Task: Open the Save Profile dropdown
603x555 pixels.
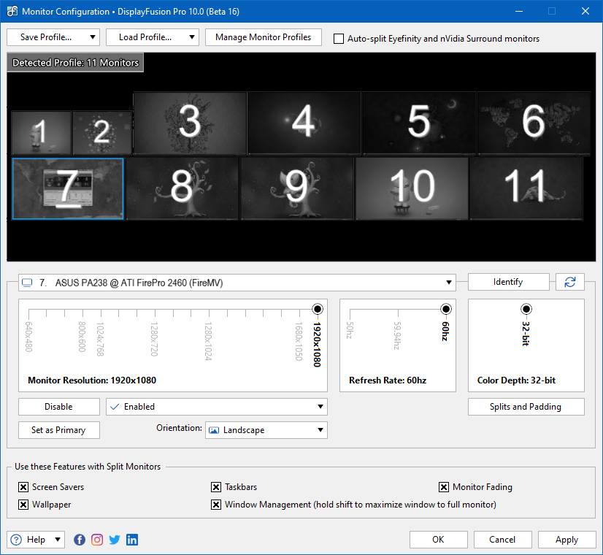Action: 53,37
